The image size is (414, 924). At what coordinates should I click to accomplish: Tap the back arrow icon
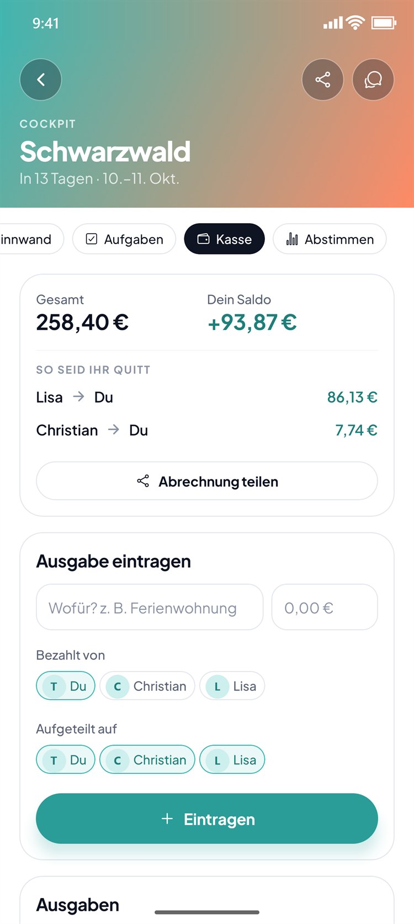pyautogui.click(x=41, y=80)
